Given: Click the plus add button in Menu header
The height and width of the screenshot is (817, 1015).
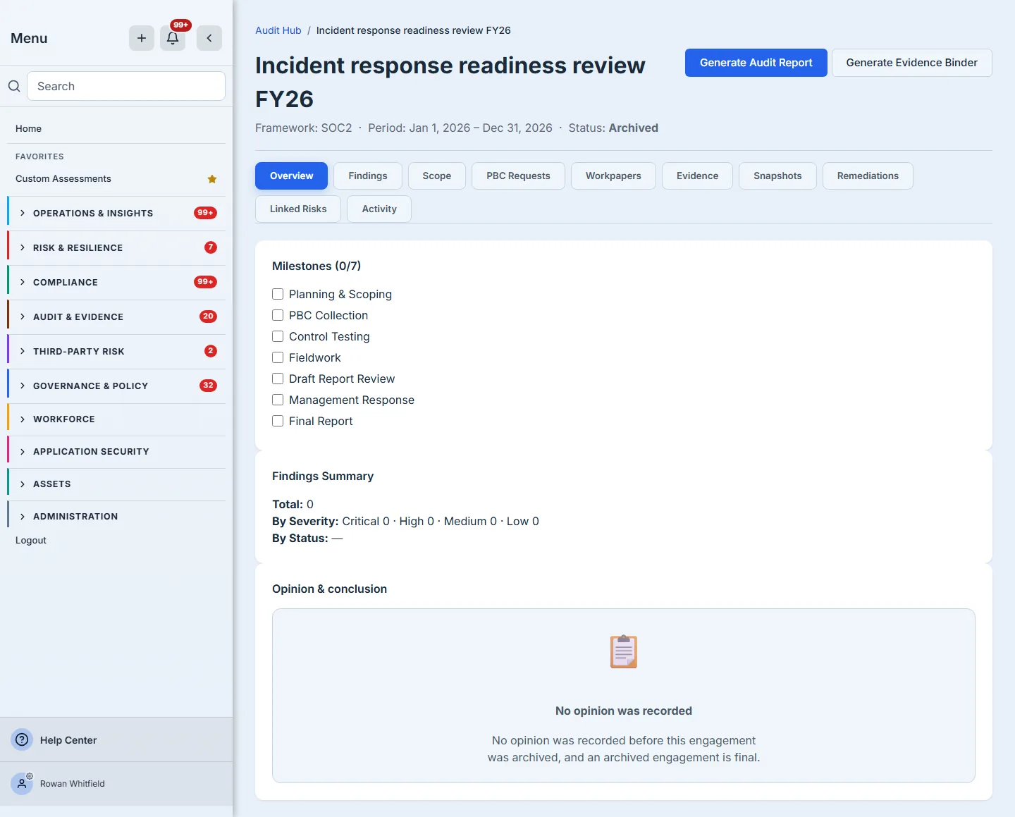Looking at the screenshot, I should [142, 38].
